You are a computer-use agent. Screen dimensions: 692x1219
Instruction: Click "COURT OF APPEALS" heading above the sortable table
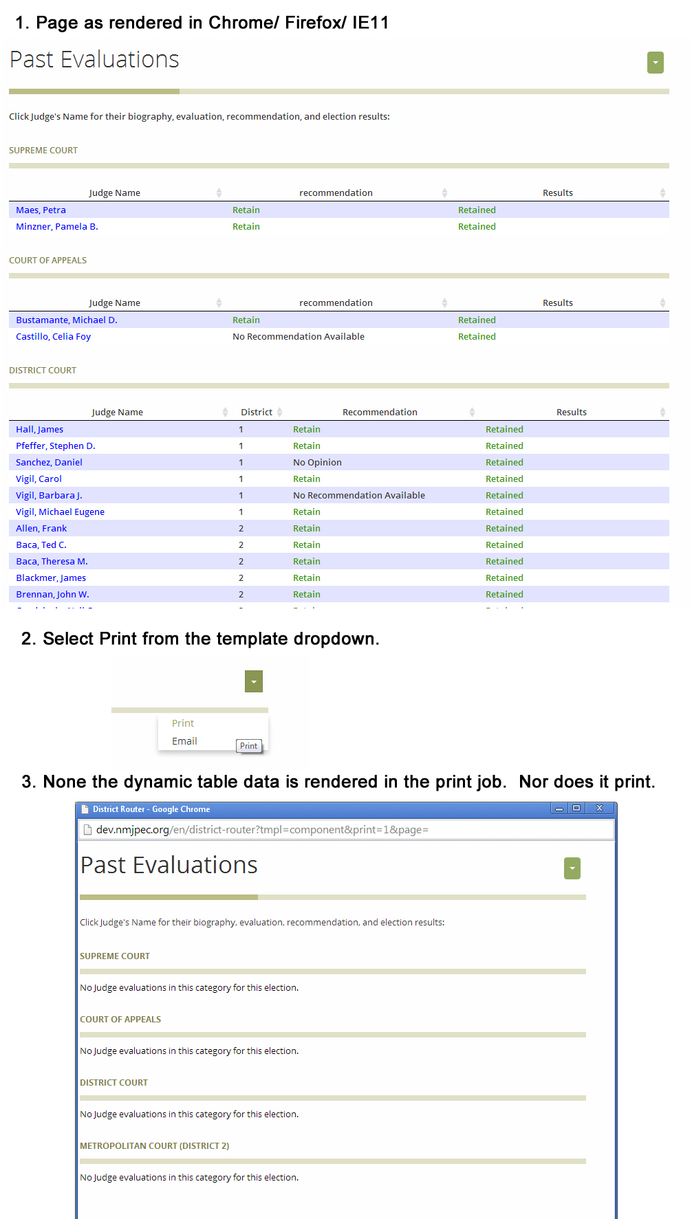click(48, 260)
